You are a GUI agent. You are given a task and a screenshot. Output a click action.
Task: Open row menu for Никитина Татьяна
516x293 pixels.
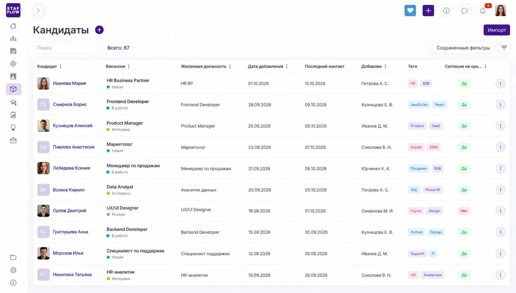pos(500,275)
